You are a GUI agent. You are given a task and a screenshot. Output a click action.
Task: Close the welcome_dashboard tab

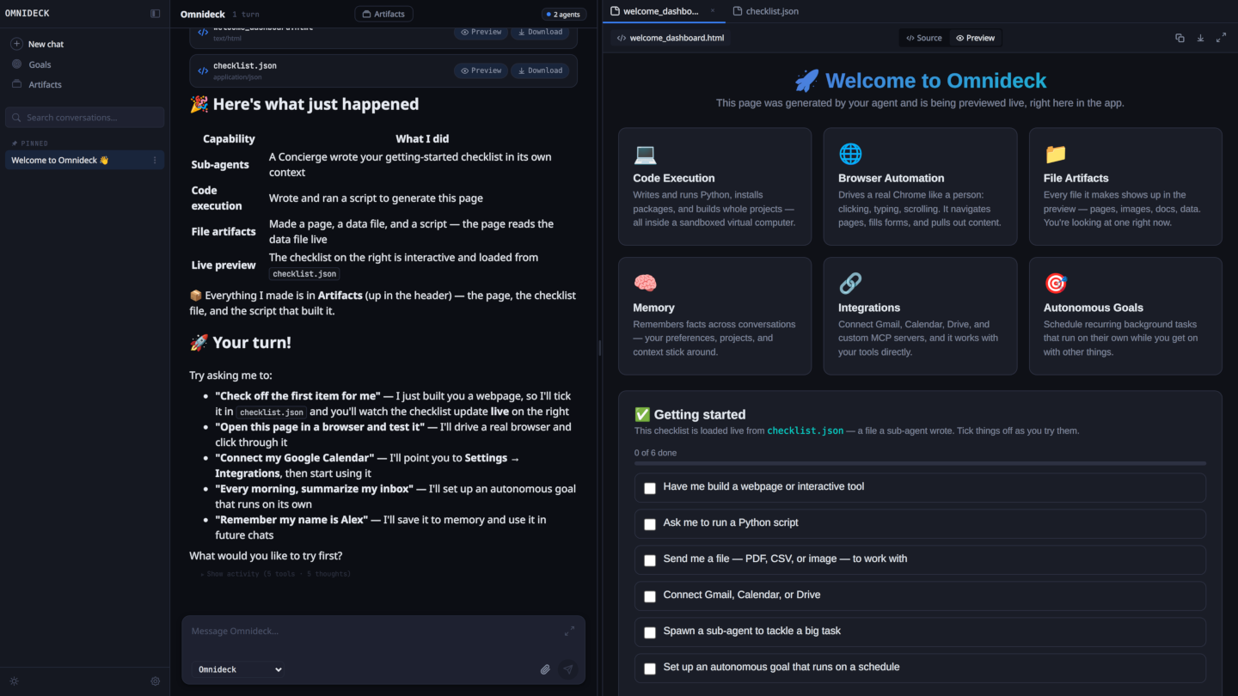pyautogui.click(x=712, y=11)
